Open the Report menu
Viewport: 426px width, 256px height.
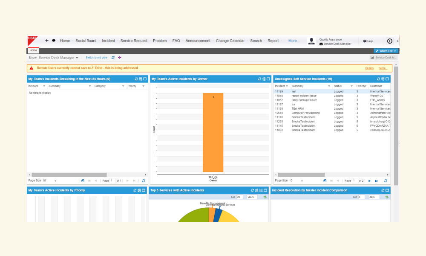[273, 41]
